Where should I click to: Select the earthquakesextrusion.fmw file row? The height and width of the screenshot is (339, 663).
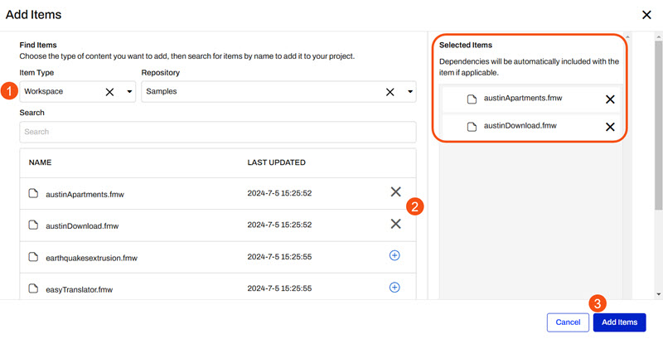point(91,257)
